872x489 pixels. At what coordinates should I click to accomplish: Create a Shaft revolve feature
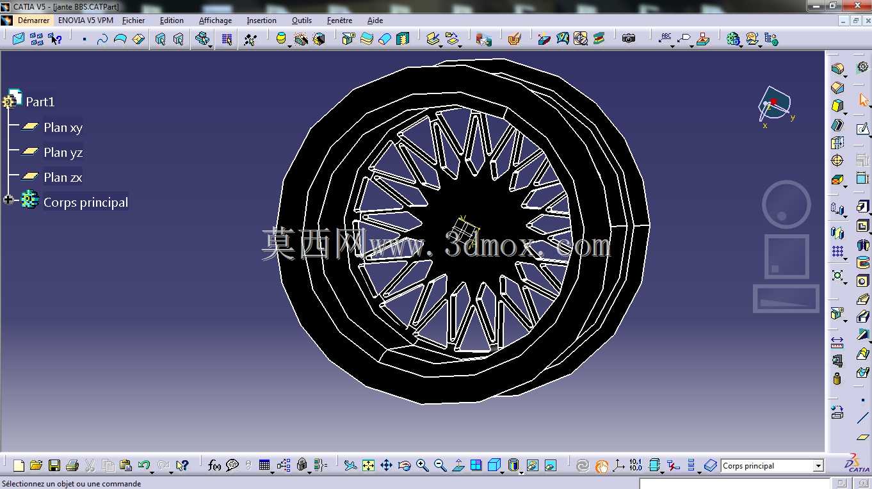pyautogui.click(x=862, y=245)
